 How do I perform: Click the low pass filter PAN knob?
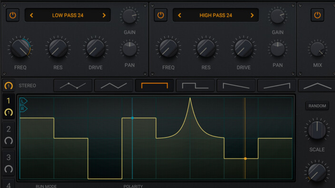click(x=129, y=49)
